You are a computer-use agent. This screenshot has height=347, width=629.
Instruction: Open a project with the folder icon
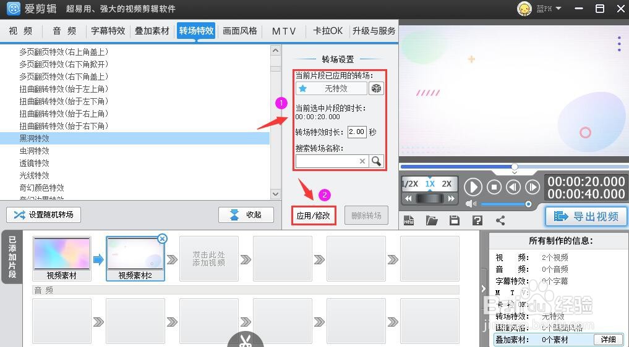432,220
